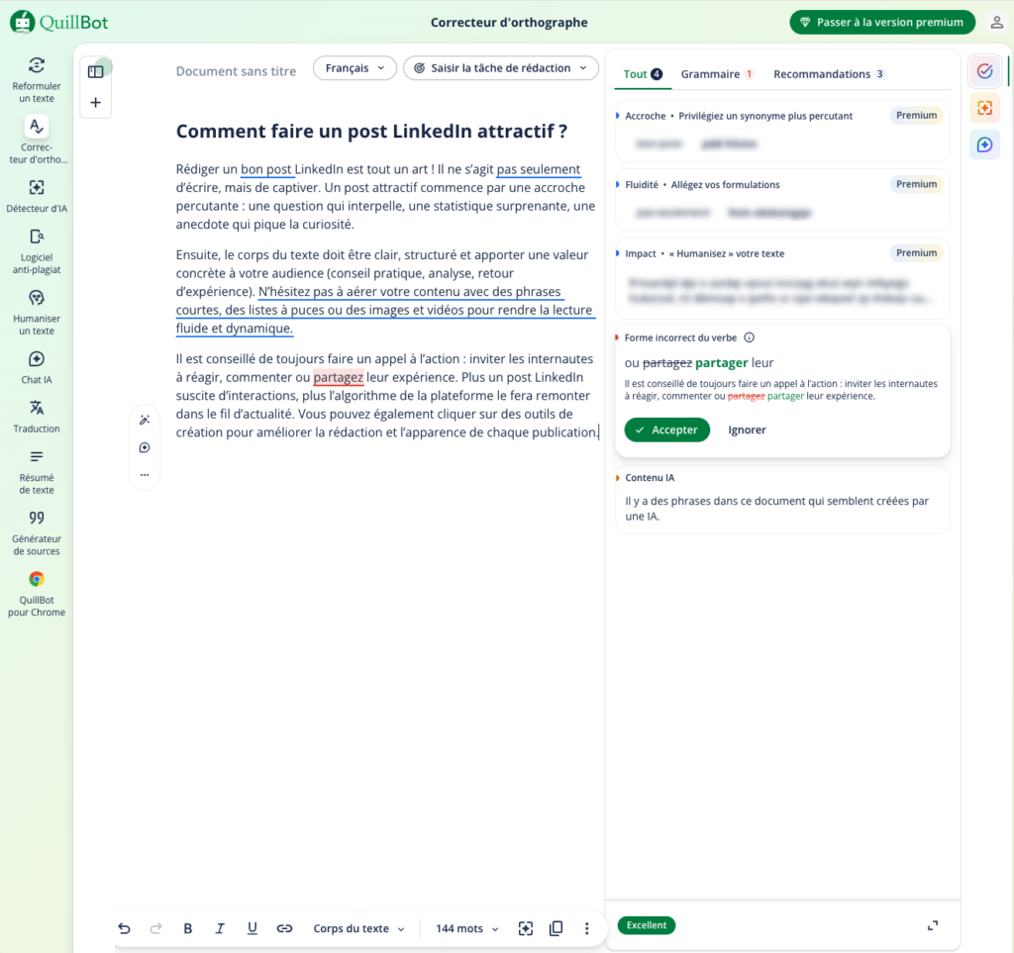Click Passer à la version premium

881,22
